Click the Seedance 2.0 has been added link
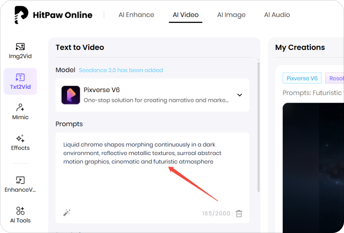The image size is (344, 233). click(121, 70)
